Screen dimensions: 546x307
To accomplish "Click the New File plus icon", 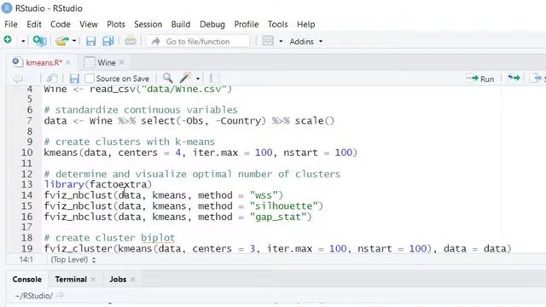I will pos(8,40).
